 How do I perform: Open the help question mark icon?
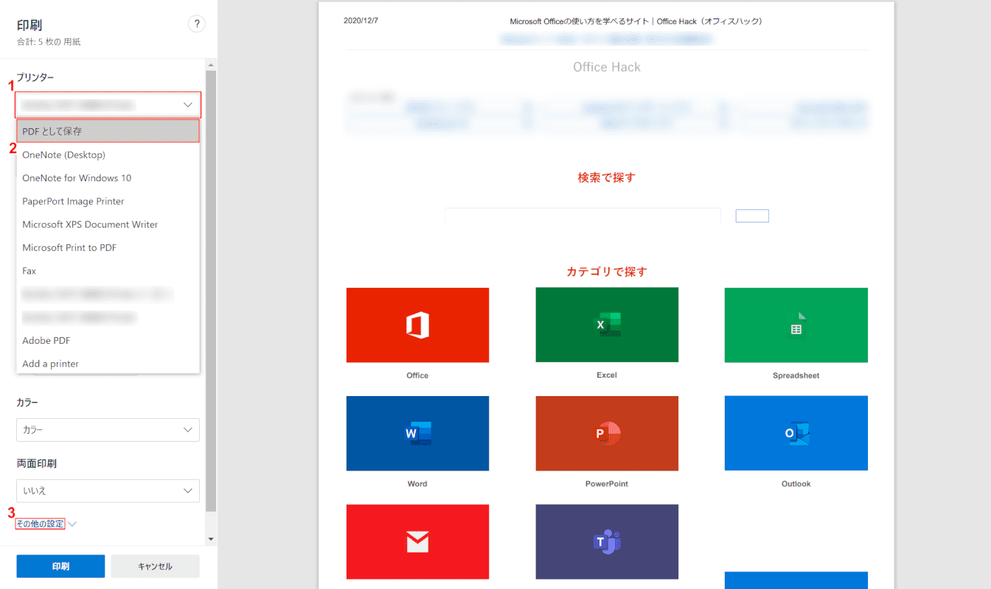click(x=196, y=24)
